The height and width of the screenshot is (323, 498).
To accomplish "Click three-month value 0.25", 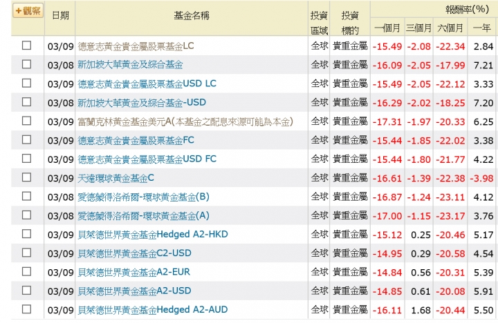I will coord(421,235).
